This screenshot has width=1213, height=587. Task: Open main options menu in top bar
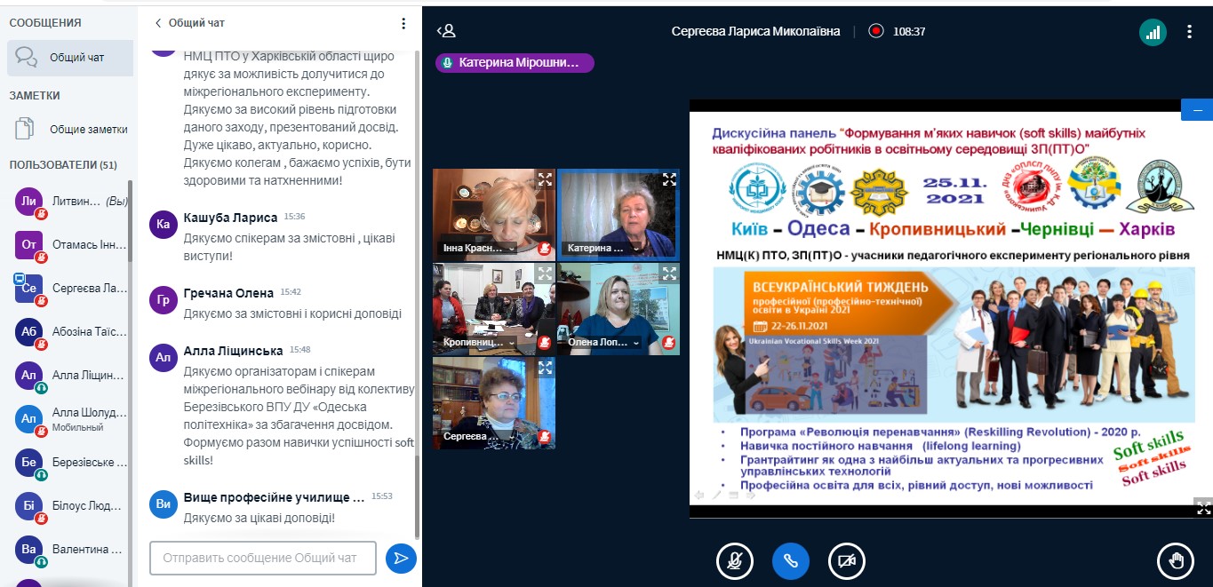pos(1190,32)
